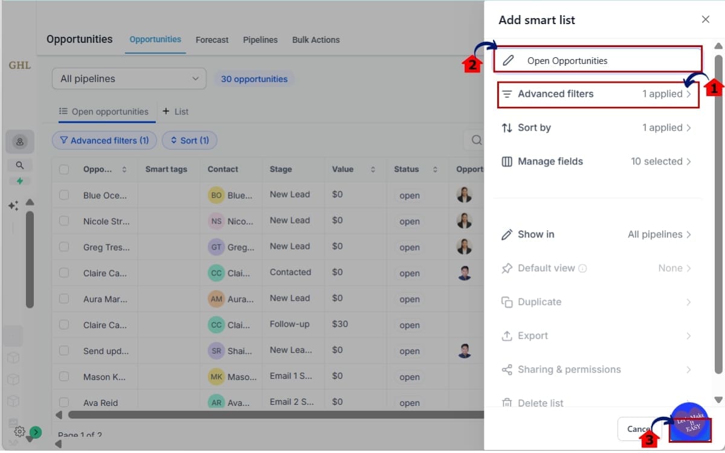
Task: Click the MK contact avatar
Action: coord(216,377)
